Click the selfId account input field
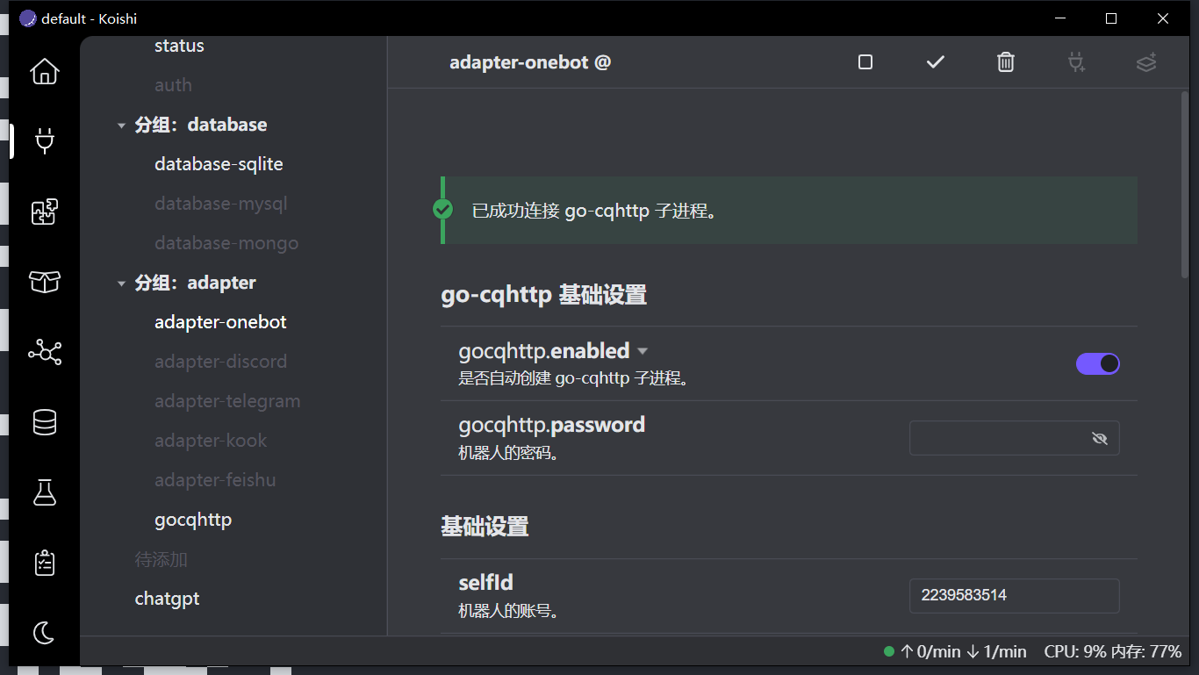Viewport: 1199px width, 675px height. click(1014, 595)
